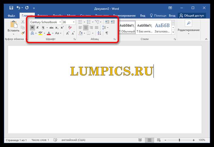This screenshot has height=147, width=214.
Task: Toggle underline Ч formatting
Action: point(43,28)
